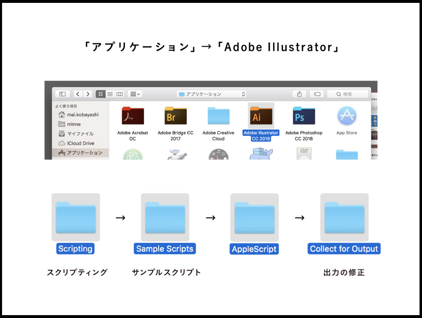Select the Adobe Illustrator CC 2018 icon
The width and height of the screenshot is (422, 318).
tap(261, 116)
